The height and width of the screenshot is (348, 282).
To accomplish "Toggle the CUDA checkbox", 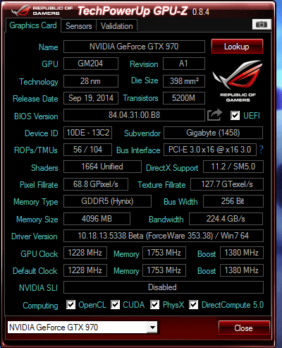I will (x=115, y=304).
